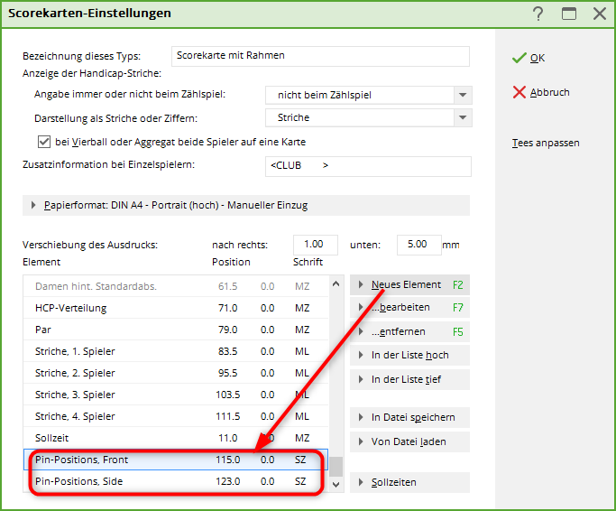The height and width of the screenshot is (511, 616).
Task: Open help via the question mark icon
Action: pos(538,14)
